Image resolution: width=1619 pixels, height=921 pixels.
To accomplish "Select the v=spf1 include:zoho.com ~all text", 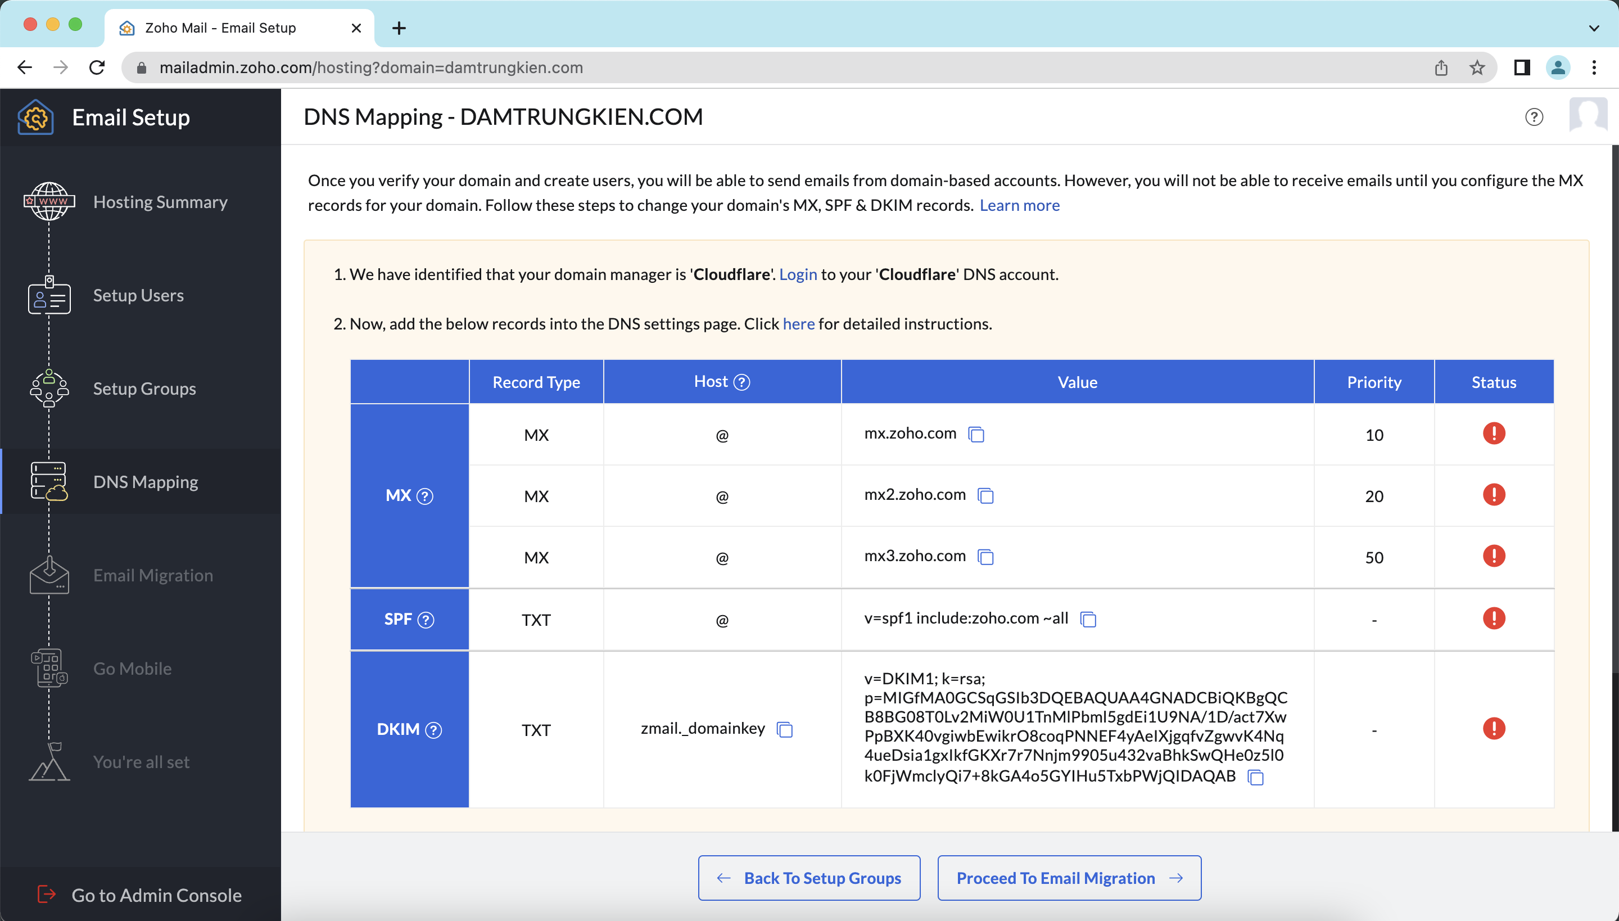I will (x=966, y=618).
